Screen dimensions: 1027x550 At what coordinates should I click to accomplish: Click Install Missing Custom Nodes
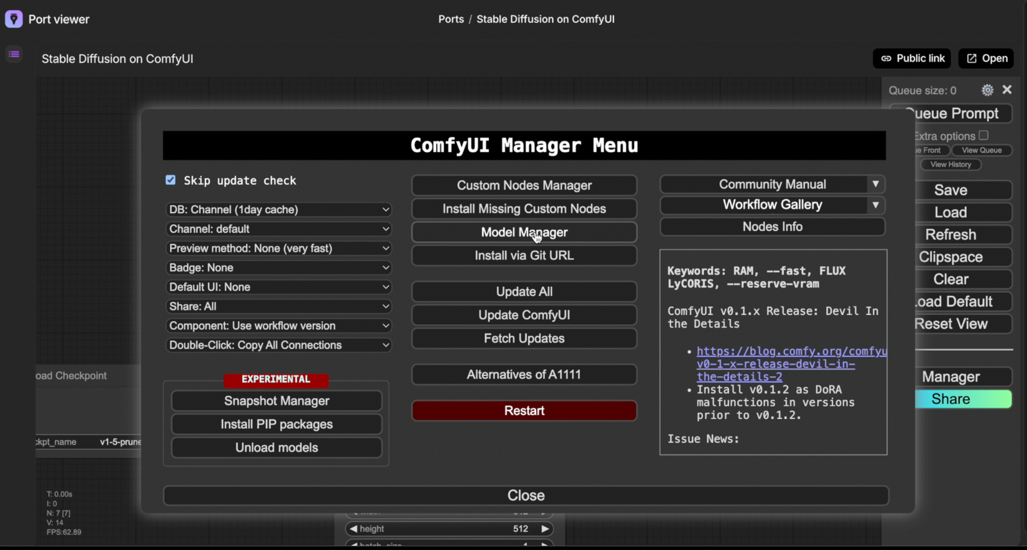[x=524, y=209]
